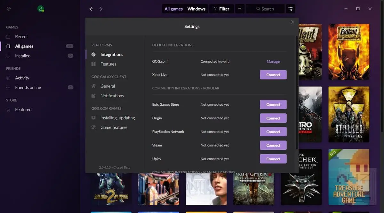Select the Windows platform tab
The image size is (384, 213).
(196, 9)
